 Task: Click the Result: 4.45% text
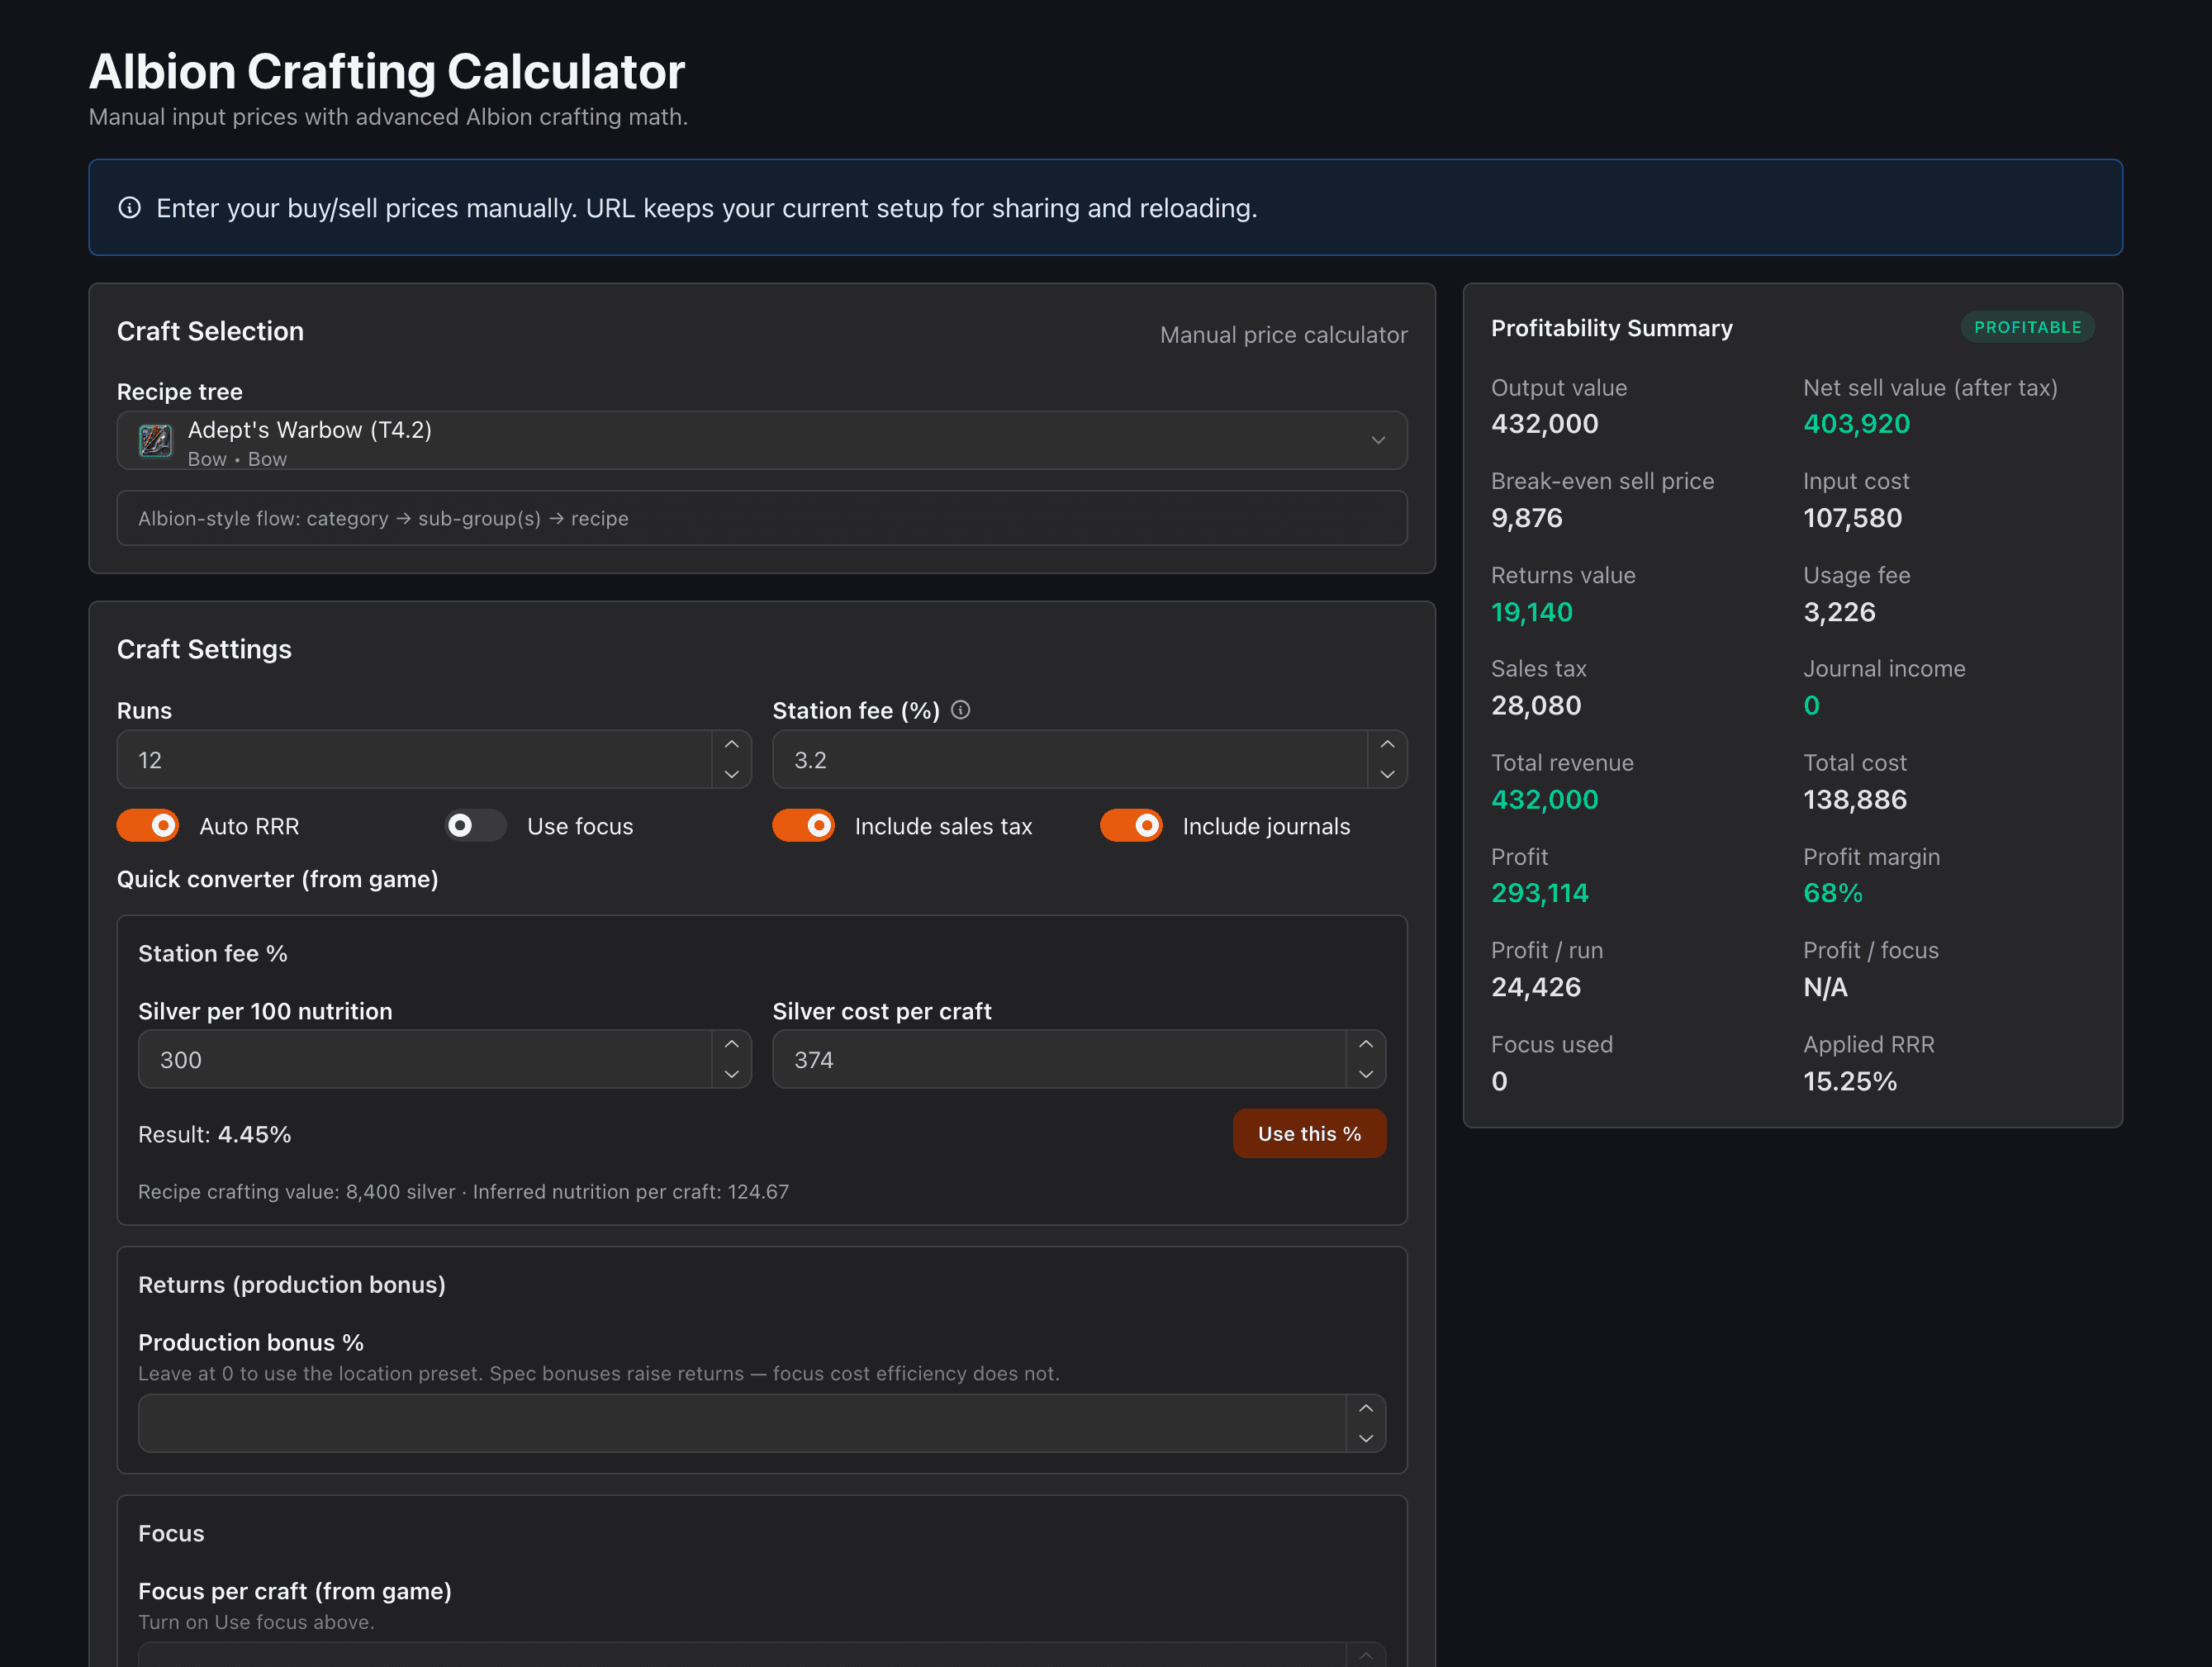tap(215, 1134)
